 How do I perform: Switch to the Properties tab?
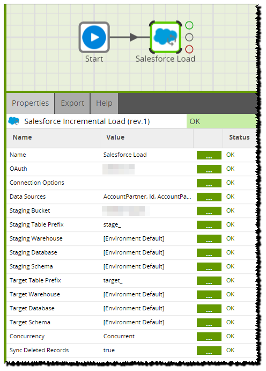point(31,103)
